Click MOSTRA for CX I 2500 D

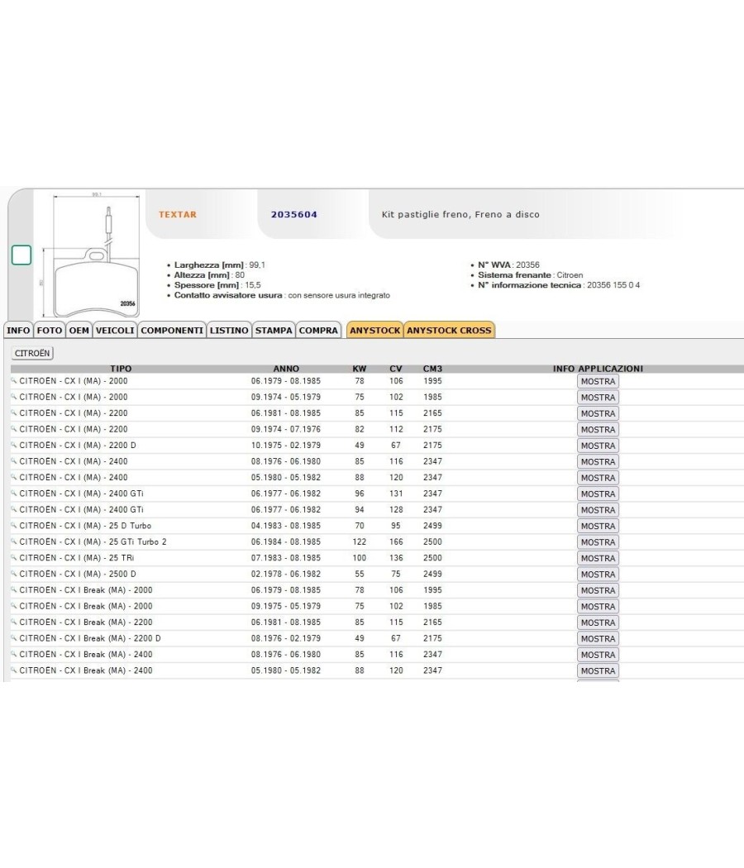click(x=598, y=574)
